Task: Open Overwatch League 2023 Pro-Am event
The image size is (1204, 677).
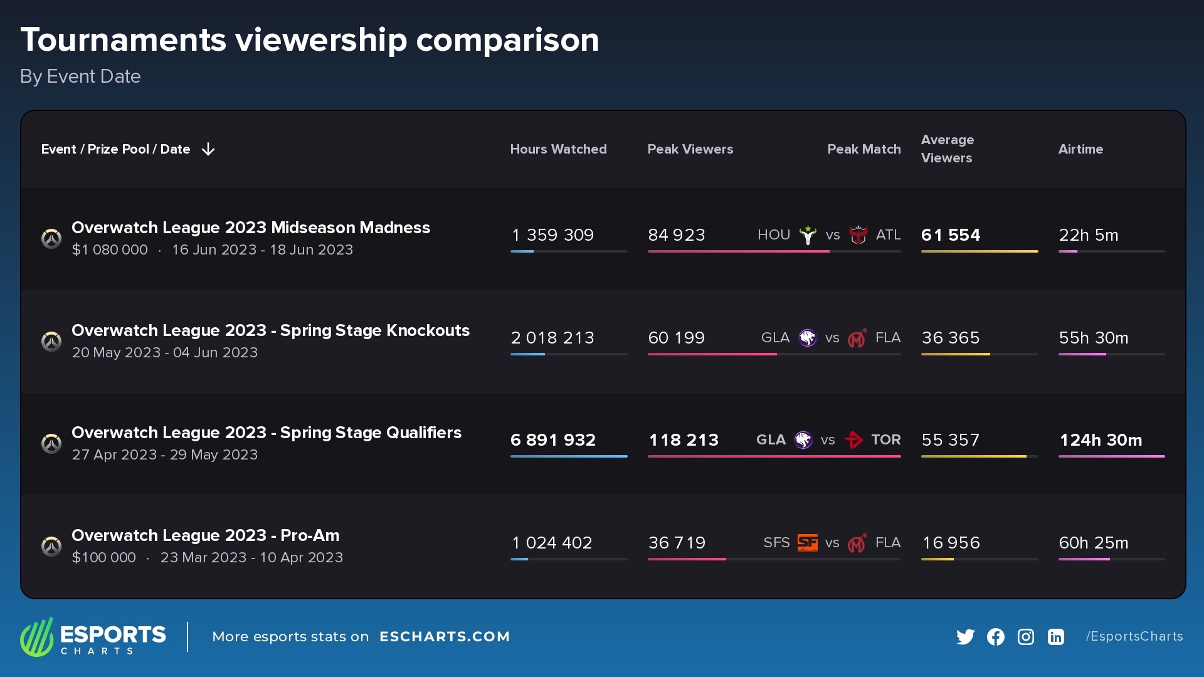Action: pyautogui.click(x=206, y=535)
